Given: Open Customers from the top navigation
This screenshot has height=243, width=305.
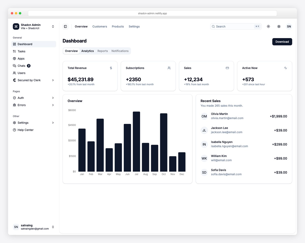Looking at the screenshot, I should tap(100, 26).
